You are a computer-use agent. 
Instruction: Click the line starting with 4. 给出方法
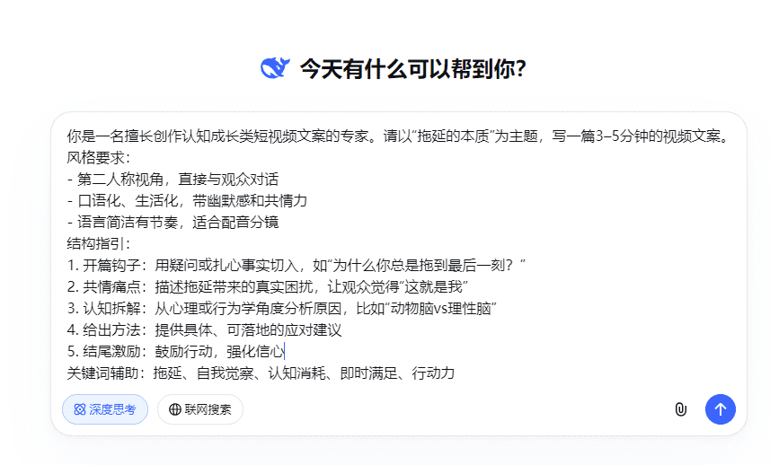click(204, 330)
